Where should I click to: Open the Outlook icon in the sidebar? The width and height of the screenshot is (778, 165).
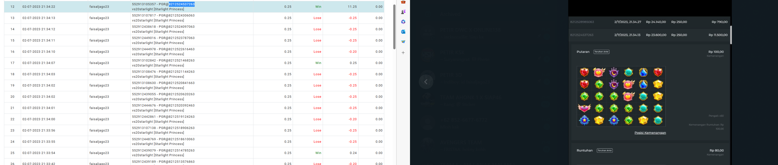403,32
